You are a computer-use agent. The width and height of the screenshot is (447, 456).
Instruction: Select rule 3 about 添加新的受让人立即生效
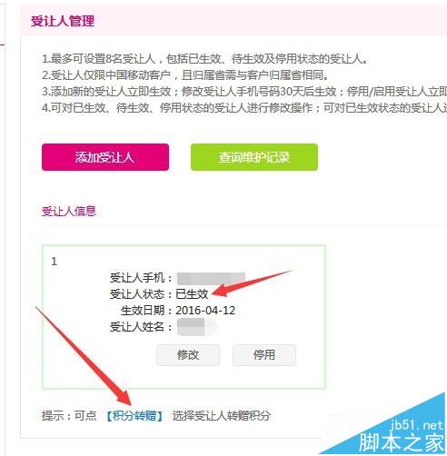[x=244, y=92]
